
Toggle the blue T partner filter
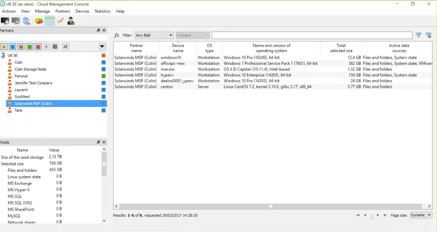pyautogui.click(x=12, y=46)
